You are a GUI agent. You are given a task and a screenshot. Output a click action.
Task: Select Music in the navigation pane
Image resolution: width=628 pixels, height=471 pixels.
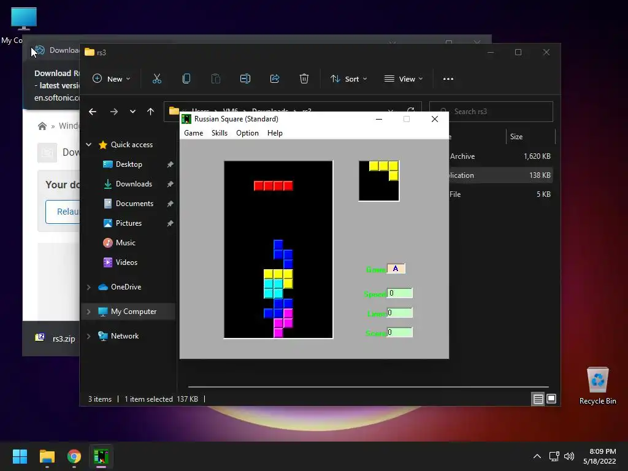[125, 243]
